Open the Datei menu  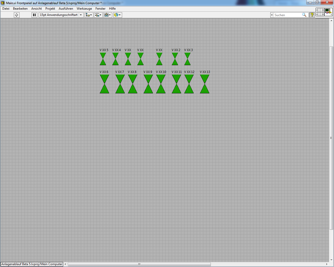(x=6, y=9)
